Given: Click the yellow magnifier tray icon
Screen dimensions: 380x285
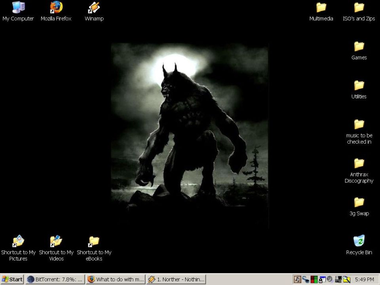Looking at the screenshot, I should (x=346, y=279).
